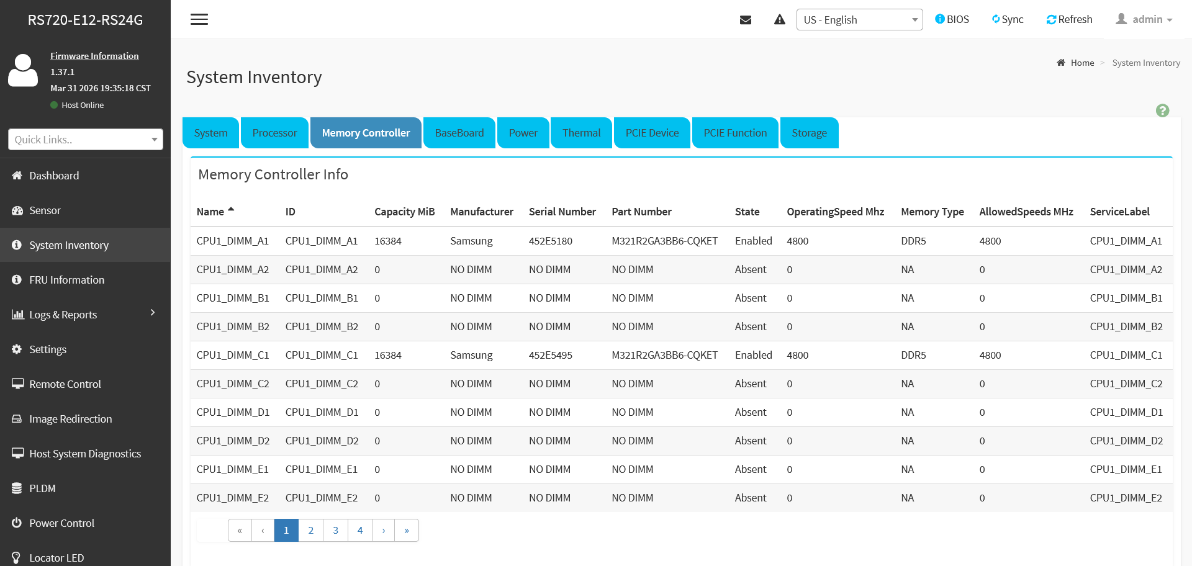Image resolution: width=1192 pixels, height=566 pixels.
Task: Click the BIOS info button
Action: [x=952, y=19]
